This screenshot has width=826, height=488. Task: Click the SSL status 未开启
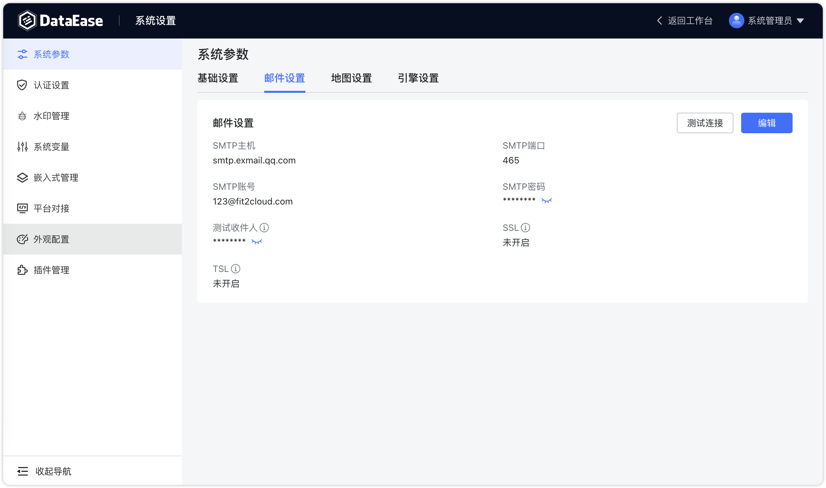[516, 242]
